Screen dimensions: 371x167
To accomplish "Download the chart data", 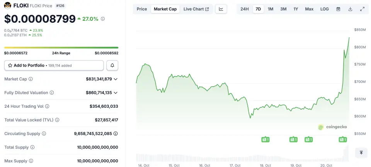I will (x=350, y=9).
